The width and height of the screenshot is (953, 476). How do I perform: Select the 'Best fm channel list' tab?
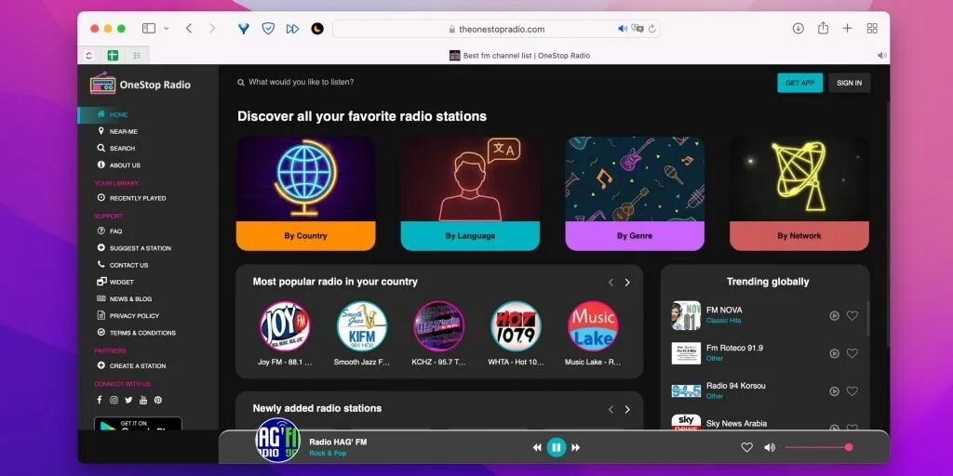pyautogui.click(x=519, y=55)
